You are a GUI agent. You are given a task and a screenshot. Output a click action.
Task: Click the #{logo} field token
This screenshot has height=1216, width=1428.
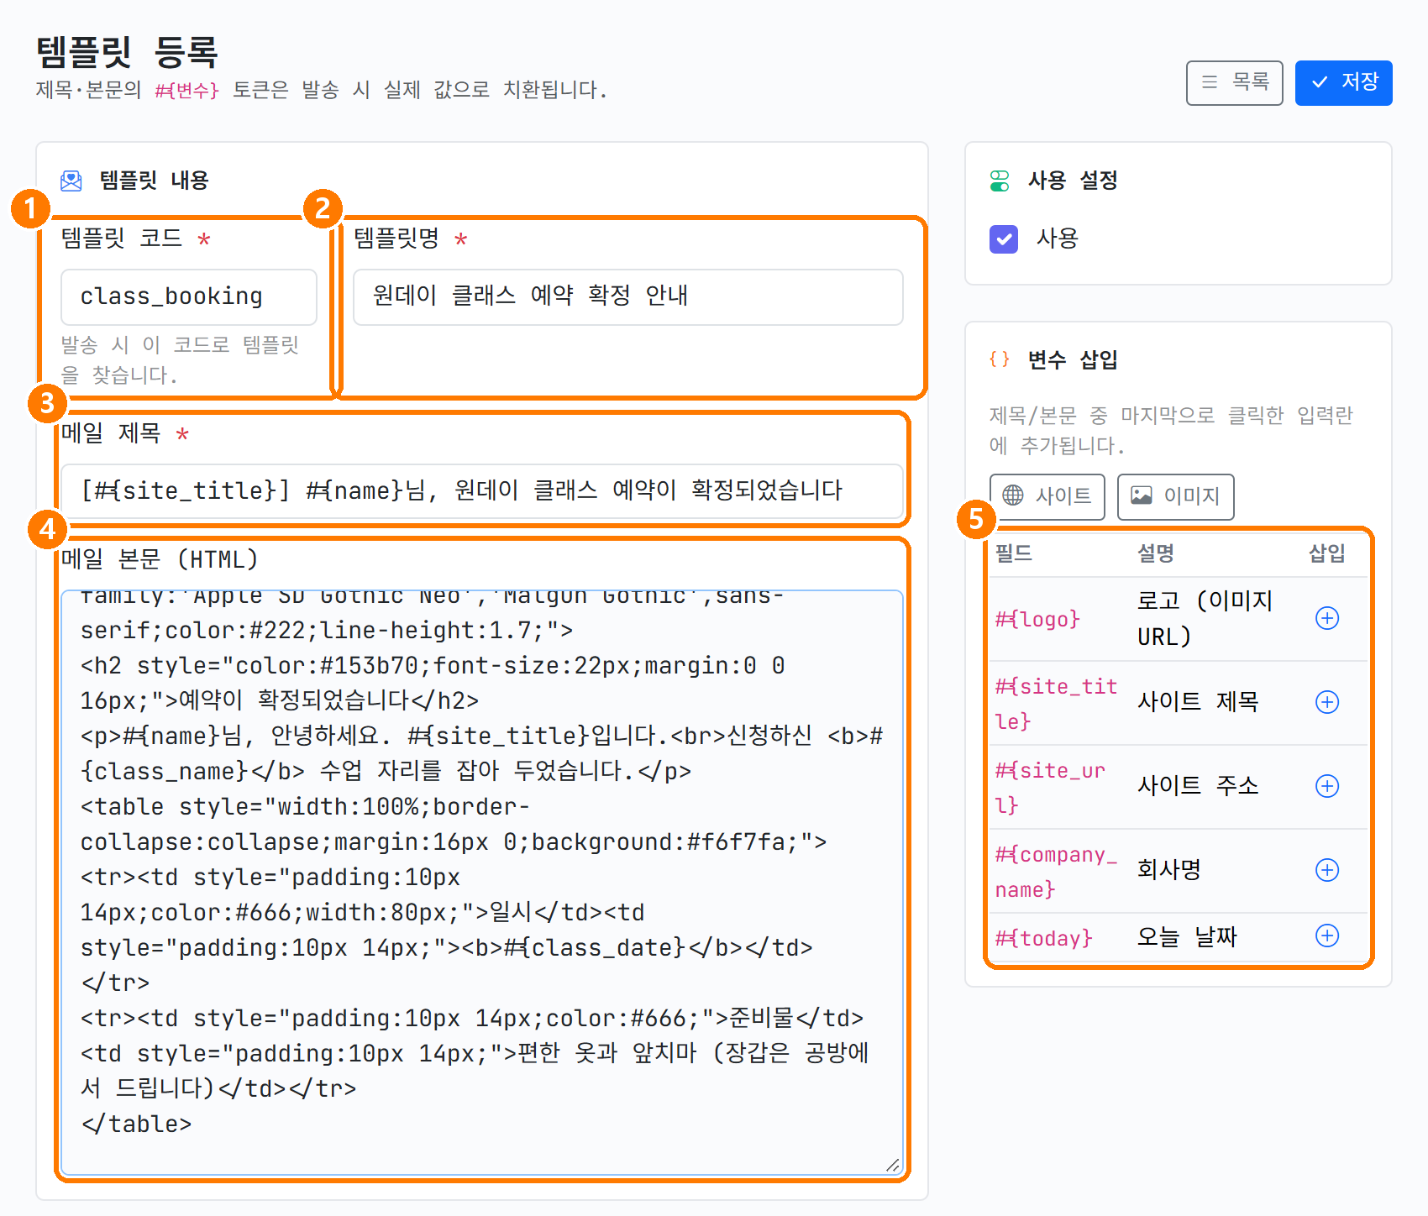1037,620
